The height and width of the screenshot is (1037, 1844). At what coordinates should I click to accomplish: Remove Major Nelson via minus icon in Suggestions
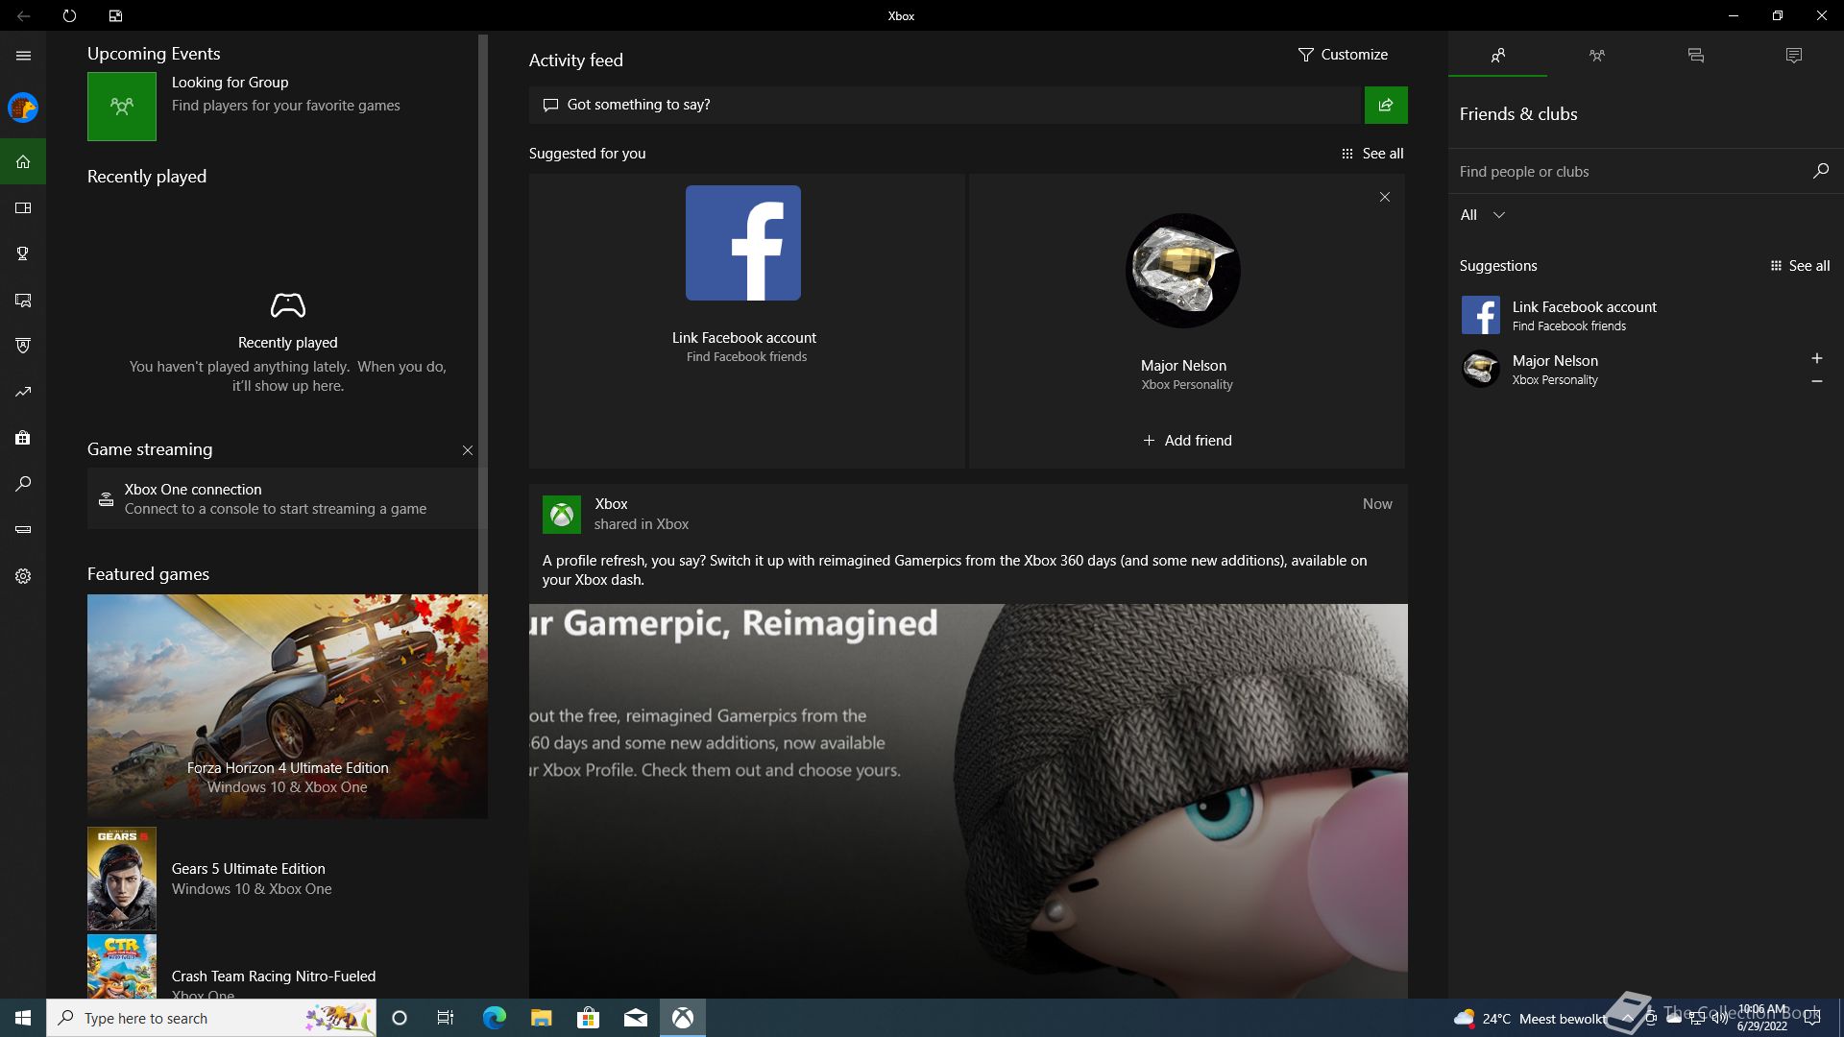point(1817,382)
